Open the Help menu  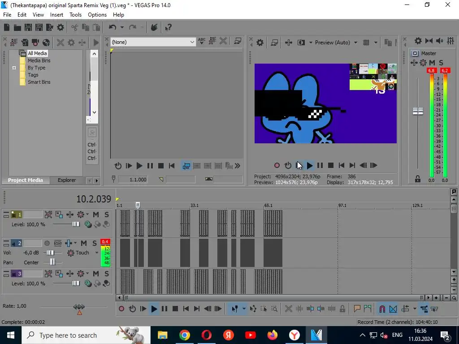click(x=118, y=15)
